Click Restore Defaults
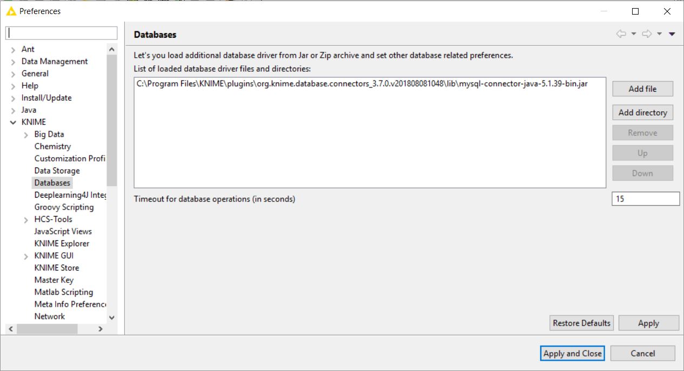 pos(581,323)
